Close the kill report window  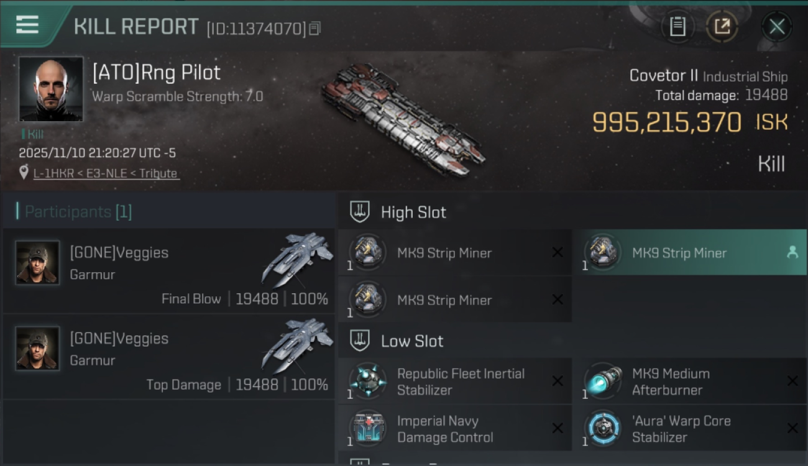(777, 27)
